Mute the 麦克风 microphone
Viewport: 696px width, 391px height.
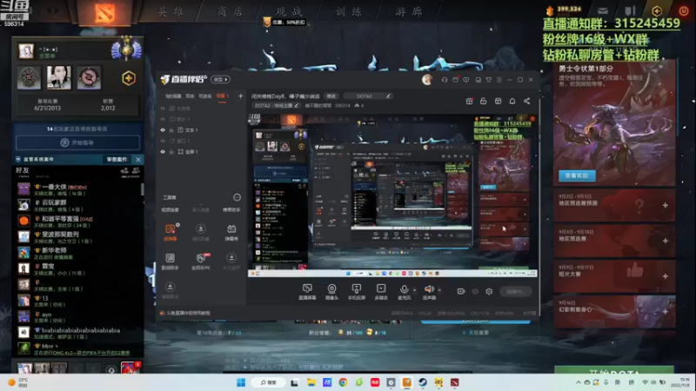tap(404, 292)
